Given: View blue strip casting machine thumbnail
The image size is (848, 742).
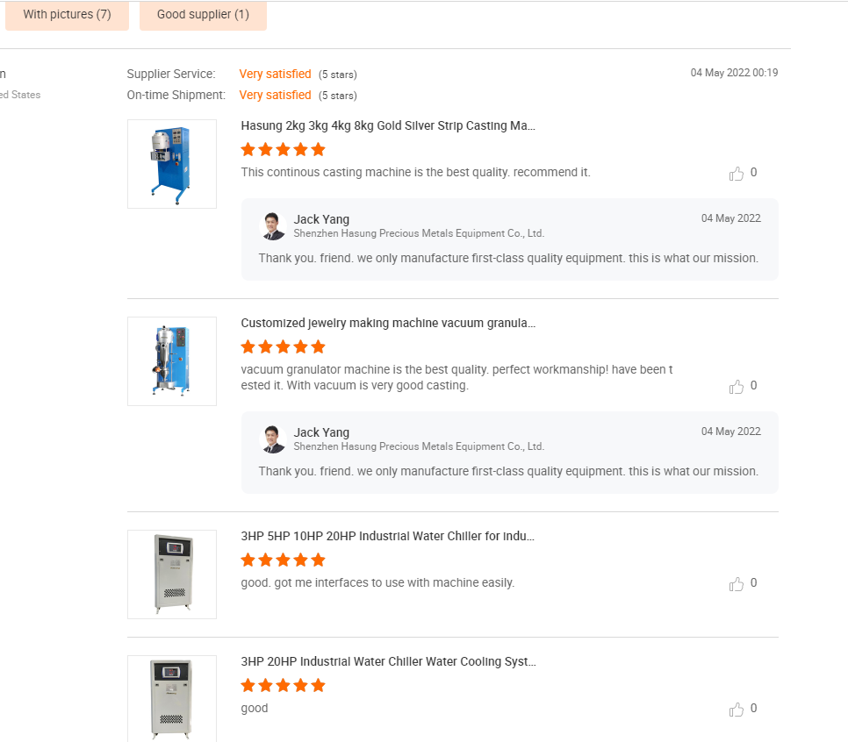Looking at the screenshot, I should pyautogui.click(x=172, y=164).
